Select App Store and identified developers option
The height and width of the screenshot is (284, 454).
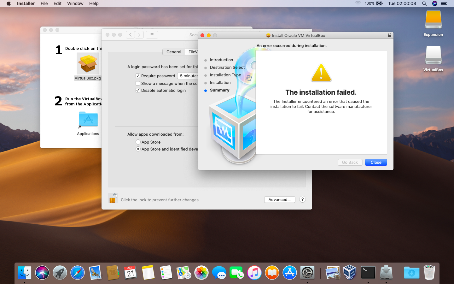coord(138,149)
